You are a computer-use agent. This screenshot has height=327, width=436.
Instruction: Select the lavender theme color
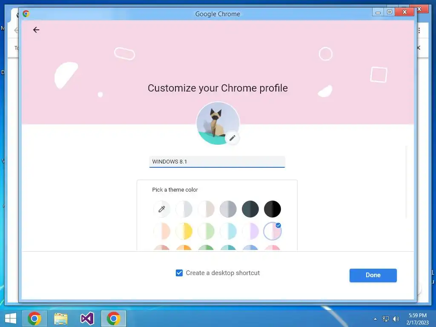[250, 231]
